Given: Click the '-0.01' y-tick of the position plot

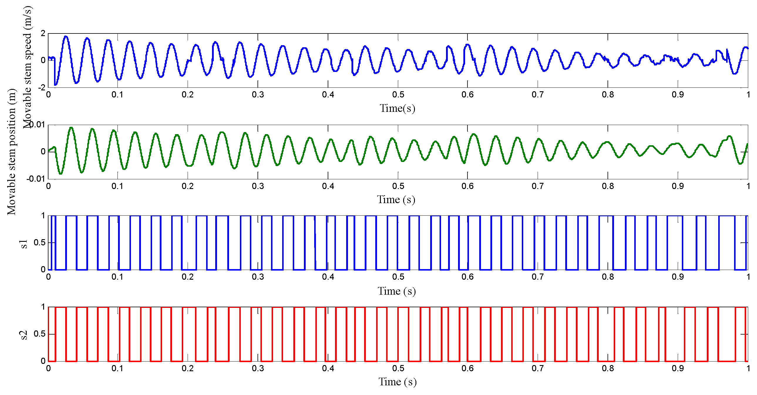Looking at the screenshot, I should (x=36, y=179).
